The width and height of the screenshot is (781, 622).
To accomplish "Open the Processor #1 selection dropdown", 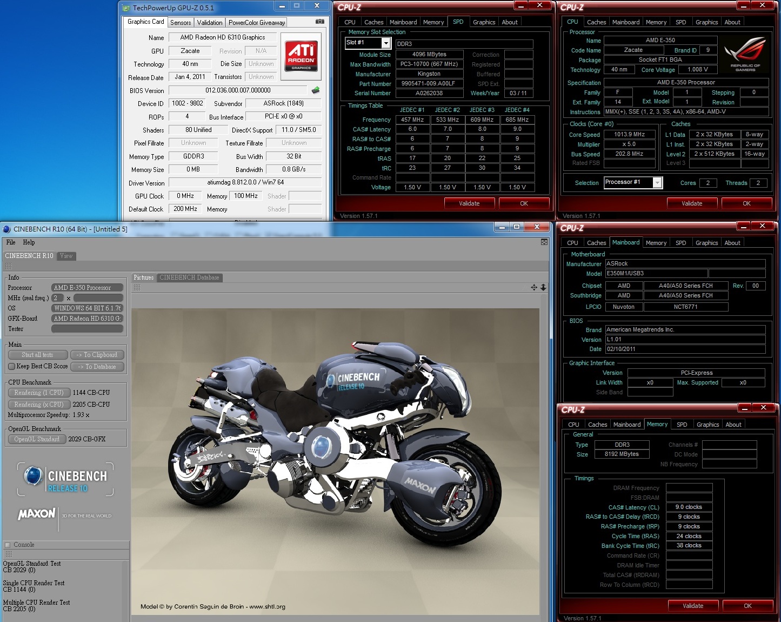I will pos(657,183).
